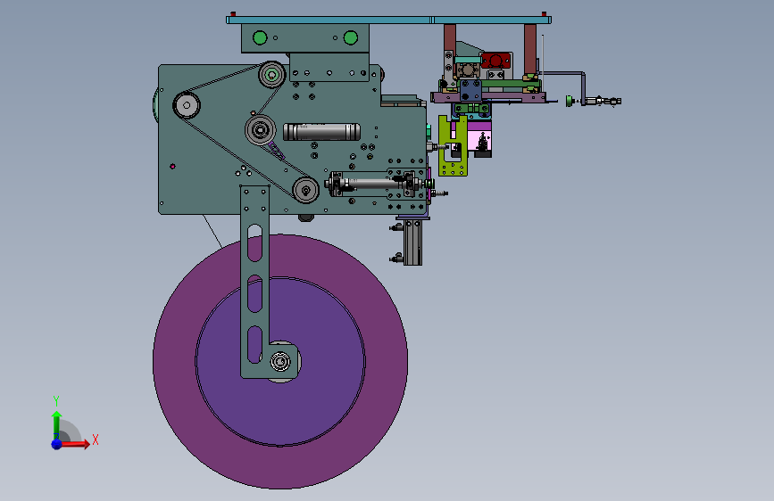Select the dark blue square block

click(x=470, y=91)
